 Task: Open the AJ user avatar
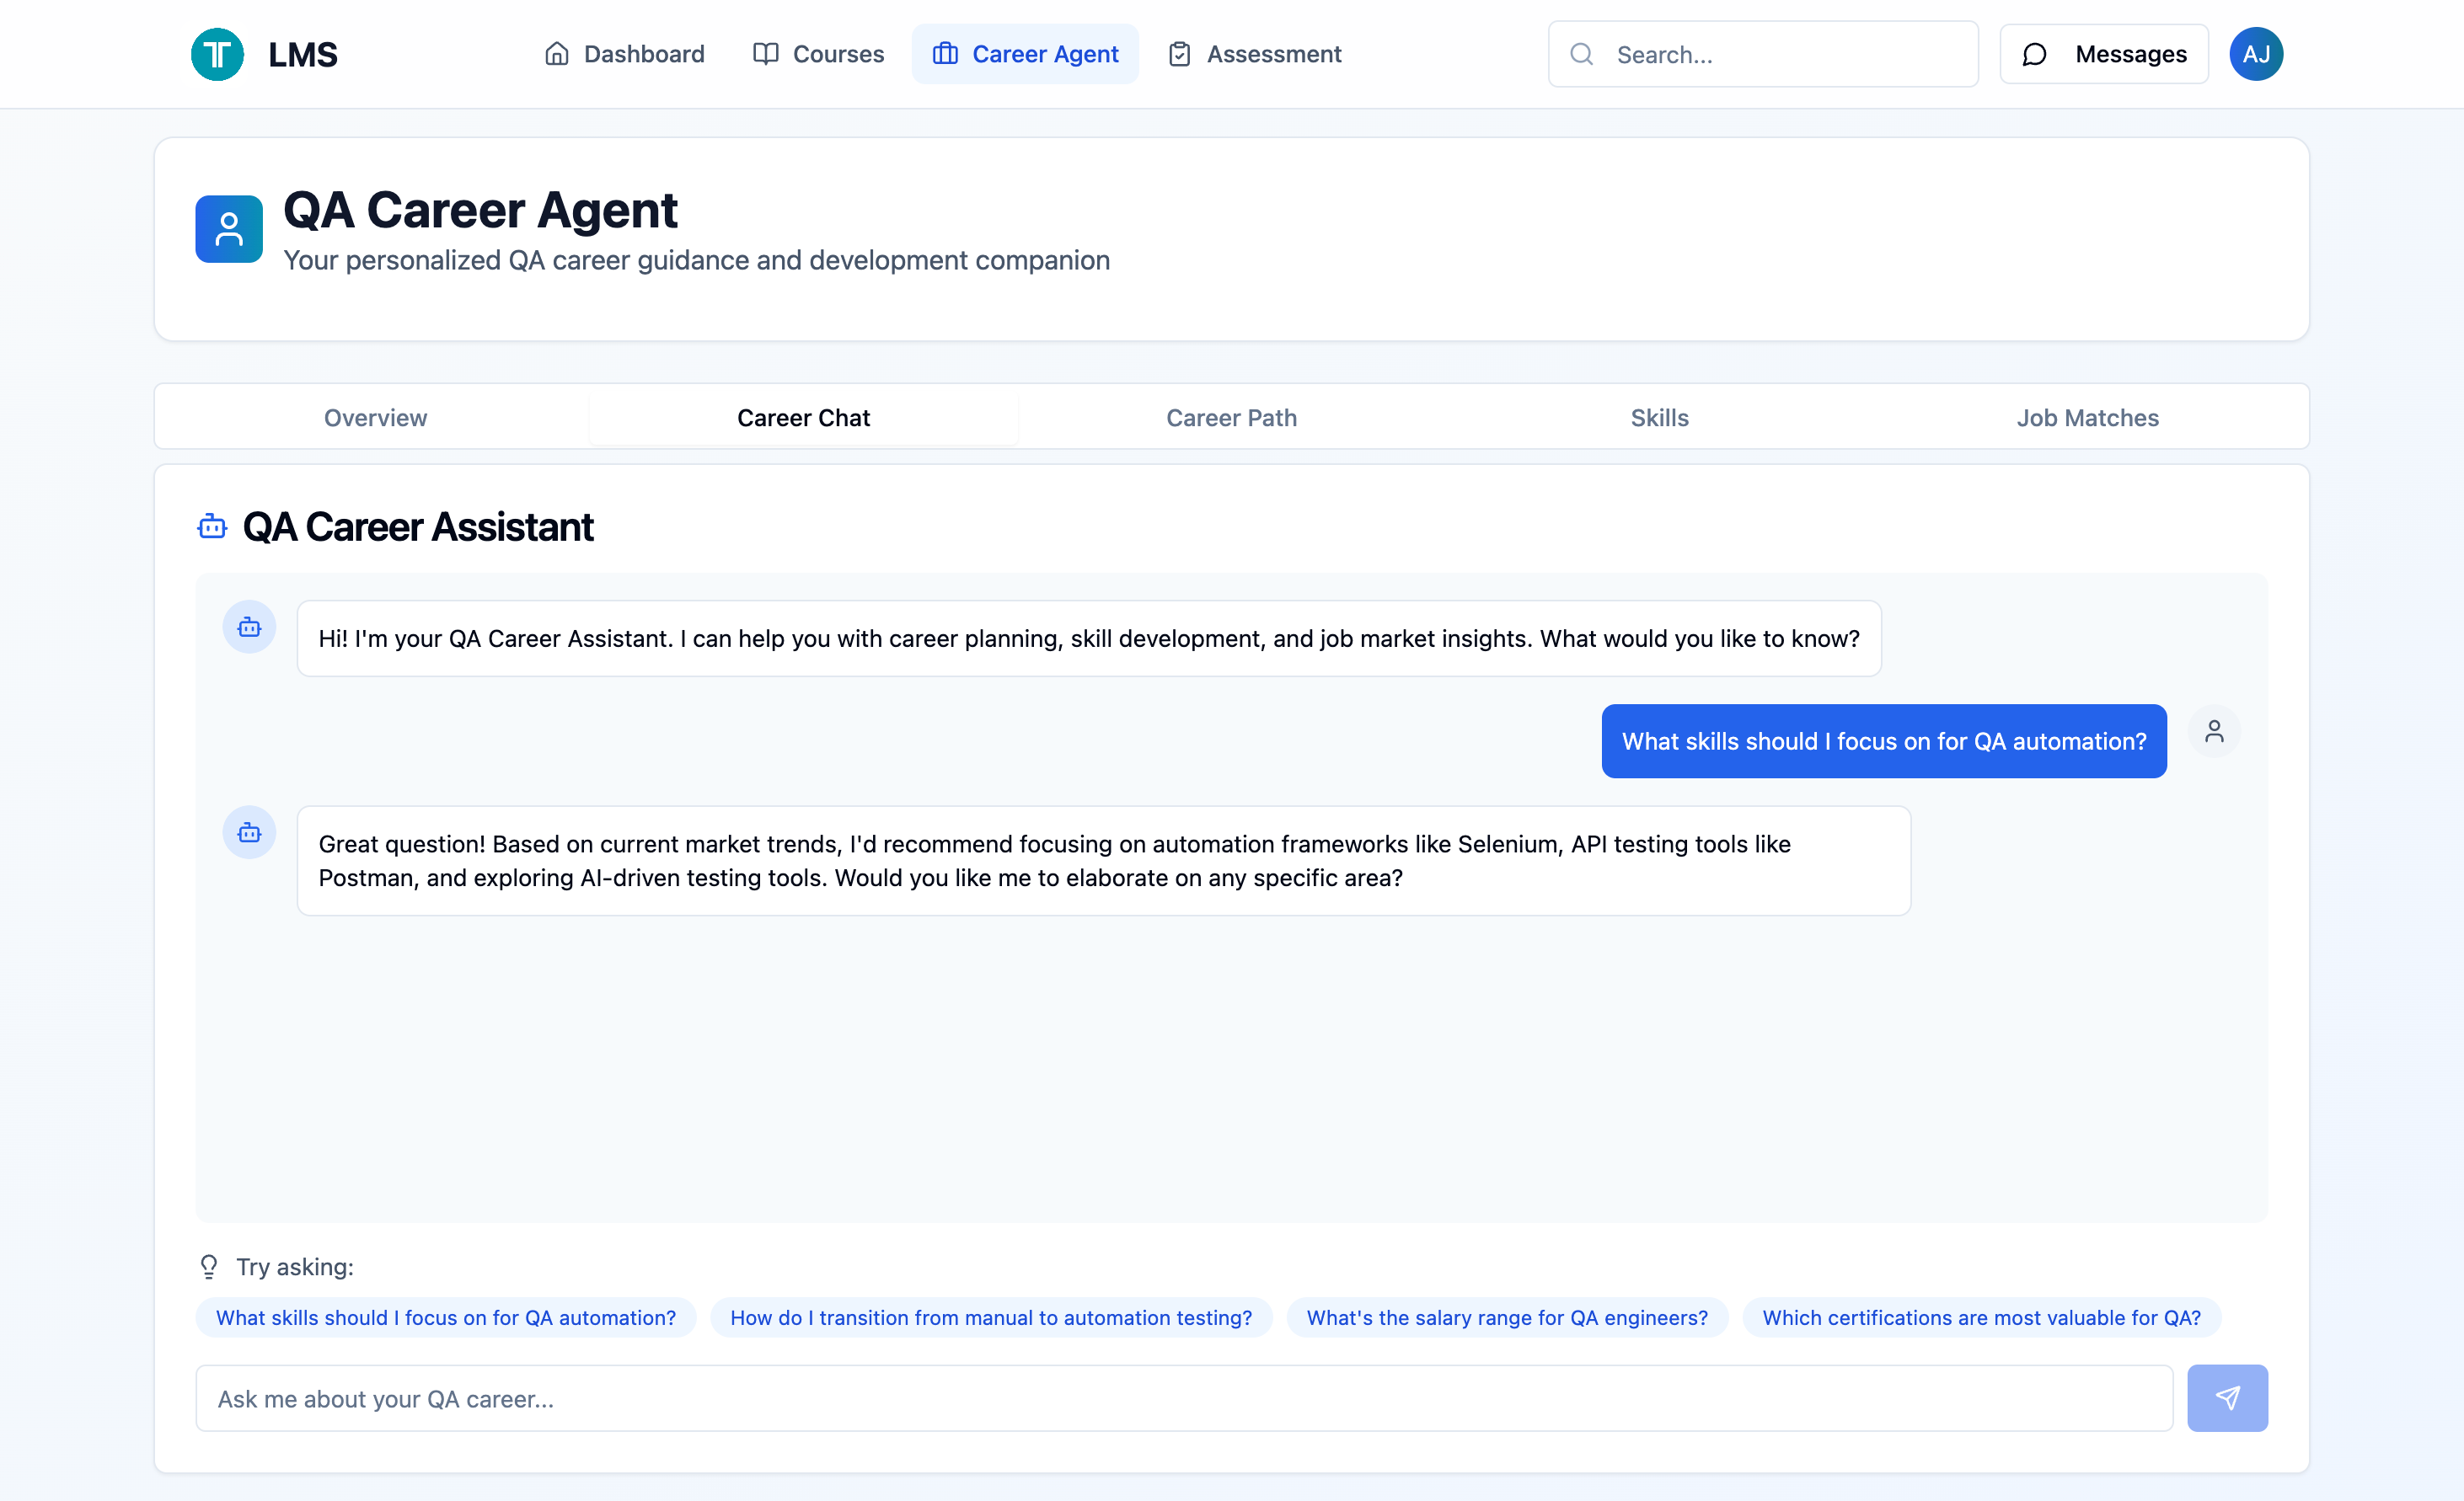click(x=2256, y=54)
